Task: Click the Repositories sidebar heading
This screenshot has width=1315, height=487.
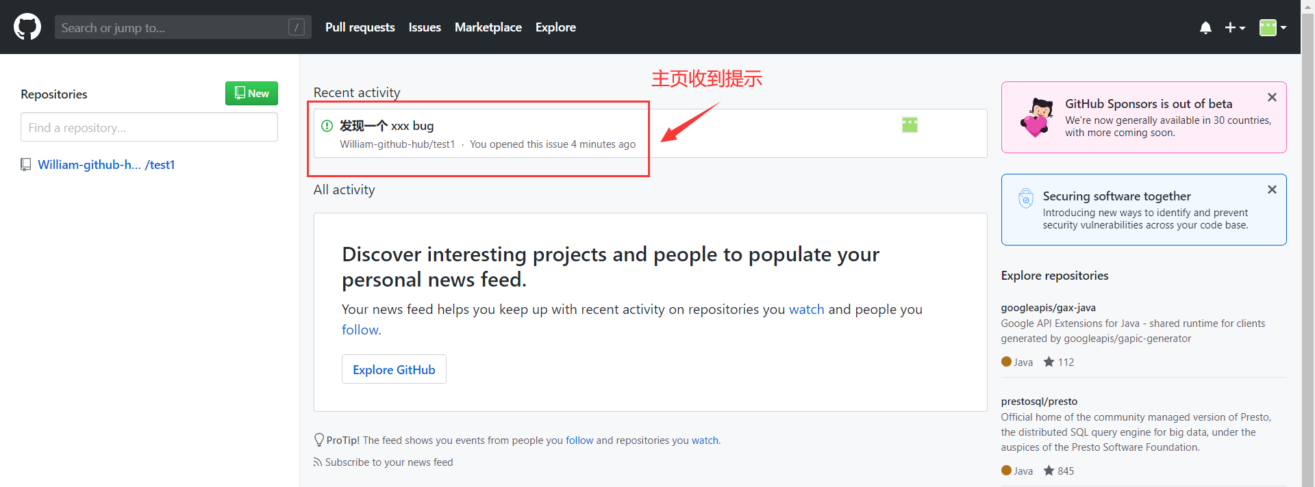Action: pyautogui.click(x=54, y=94)
